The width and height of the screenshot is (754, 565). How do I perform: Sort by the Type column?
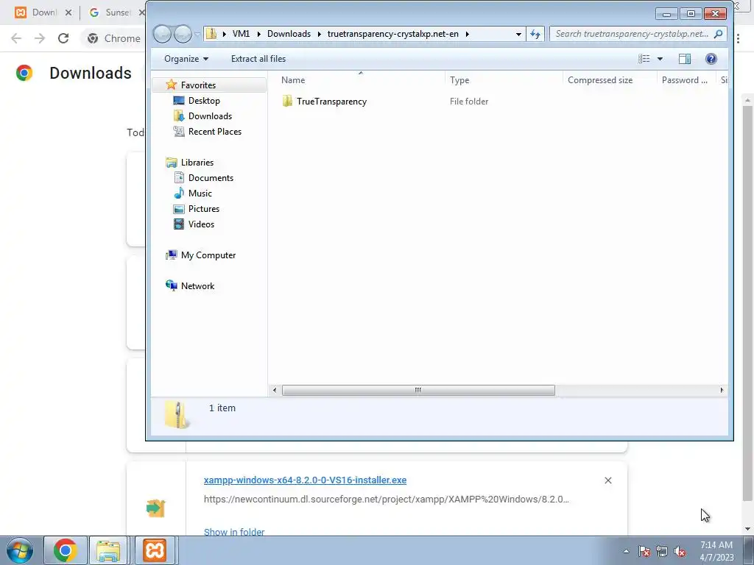504,79
